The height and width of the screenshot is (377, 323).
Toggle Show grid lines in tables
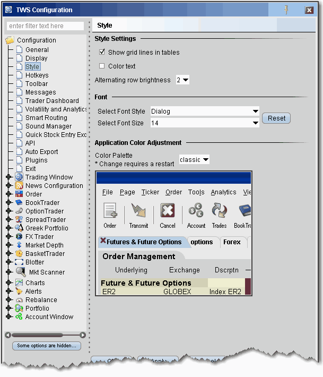coord(102,52)
